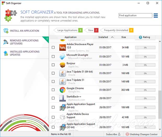Select the StartIsBack++ checkbox
Viewport: 162px width, 137px height.
coord(53,98)
